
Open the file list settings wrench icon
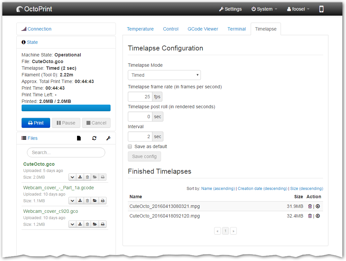(x=108, y=138)
